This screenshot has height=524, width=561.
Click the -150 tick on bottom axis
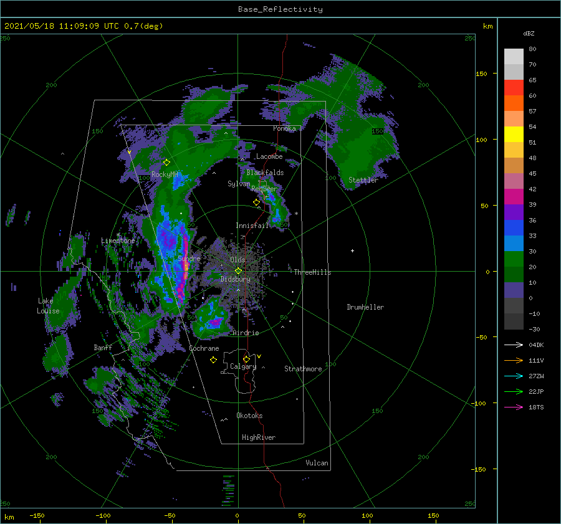[37, 515]
